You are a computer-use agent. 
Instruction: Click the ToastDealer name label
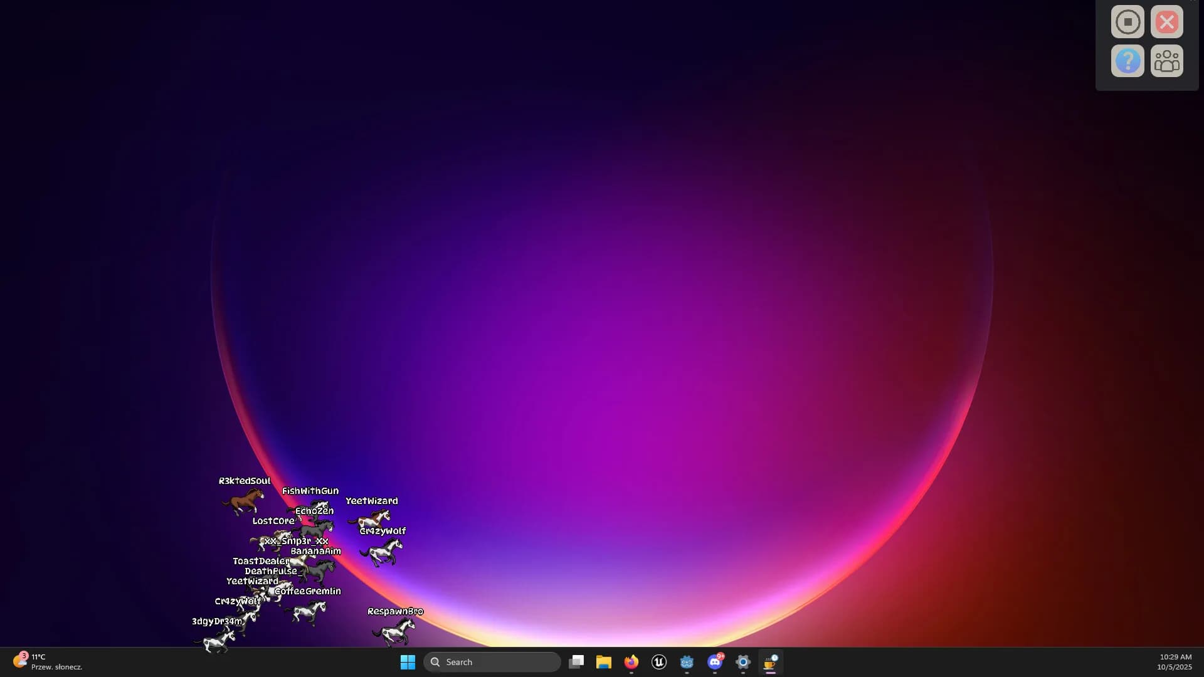[261, 561]
